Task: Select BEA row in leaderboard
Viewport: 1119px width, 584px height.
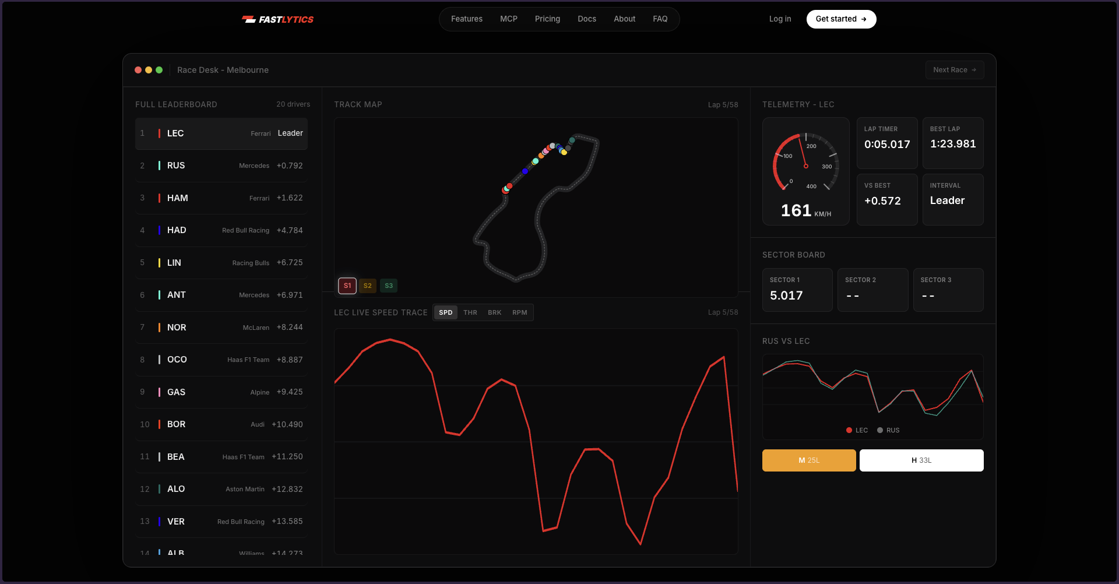Action: (x=221, y=457)
